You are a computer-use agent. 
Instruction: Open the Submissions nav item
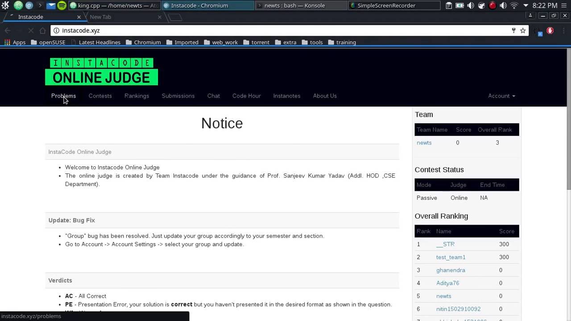178,96
